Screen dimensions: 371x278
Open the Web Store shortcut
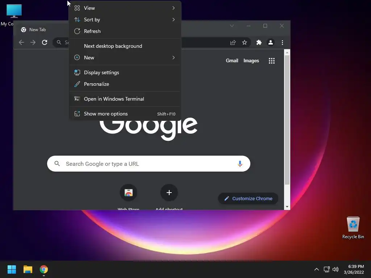pos(129,193)
